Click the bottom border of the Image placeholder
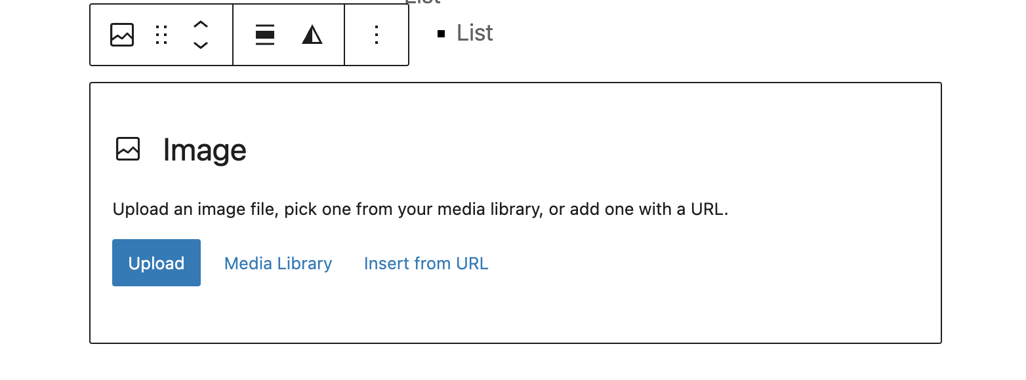 point(516,343)
